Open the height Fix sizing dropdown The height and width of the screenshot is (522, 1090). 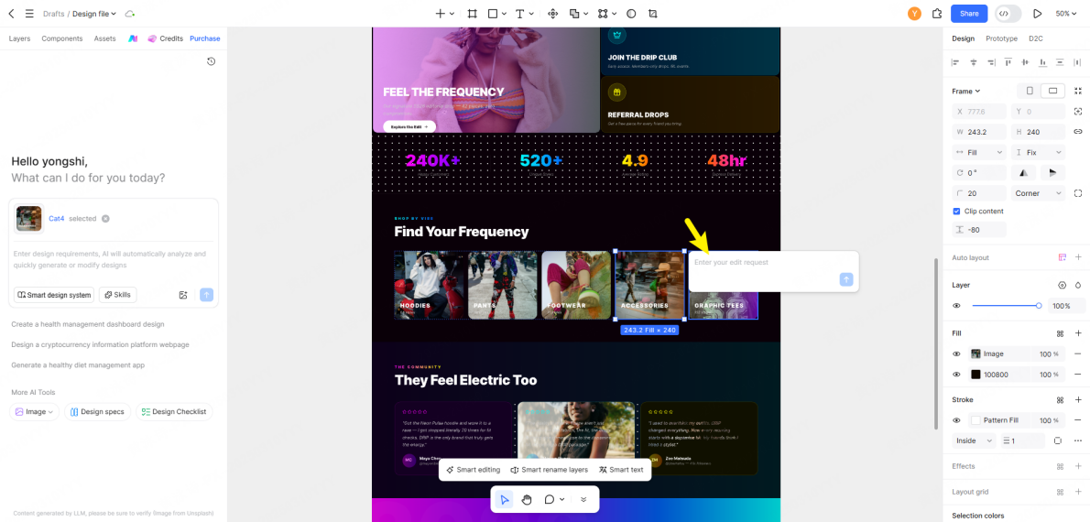point(1038,152)
